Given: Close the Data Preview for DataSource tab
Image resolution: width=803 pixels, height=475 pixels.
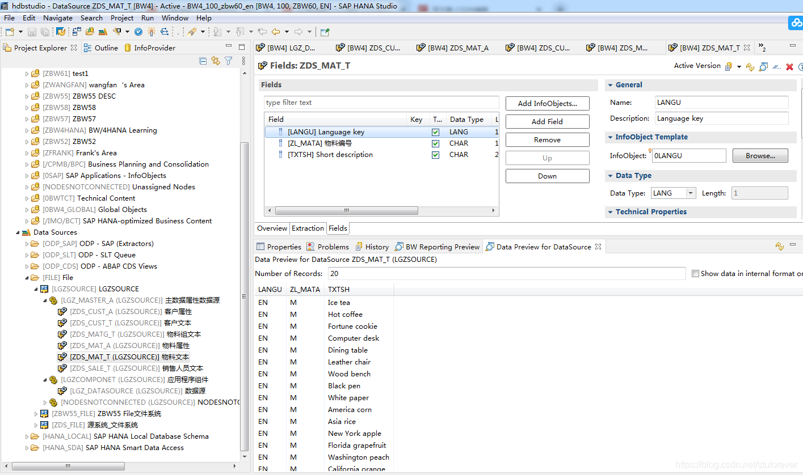Looking at the screenshot, I should tap(598, 247).
